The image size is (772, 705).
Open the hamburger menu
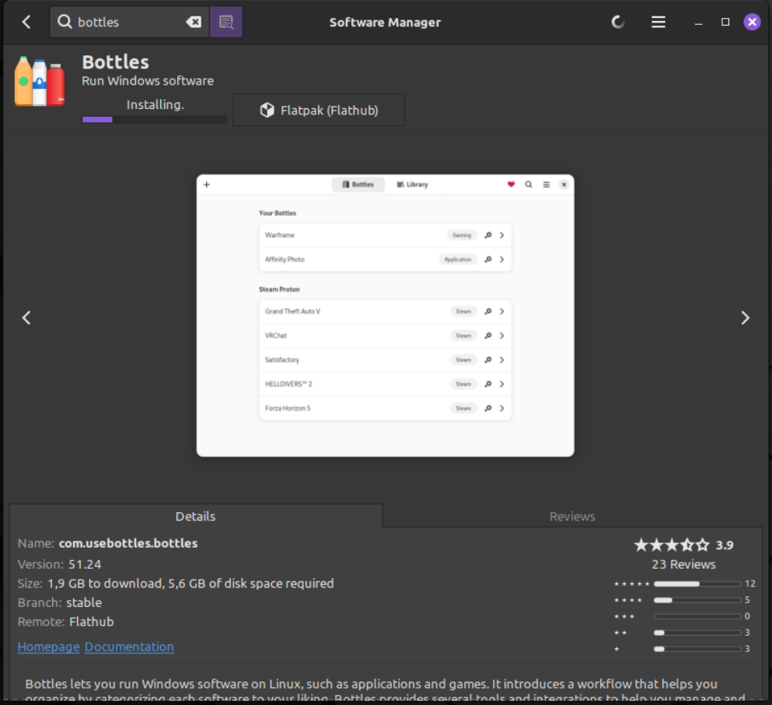[x=658, y=22]
